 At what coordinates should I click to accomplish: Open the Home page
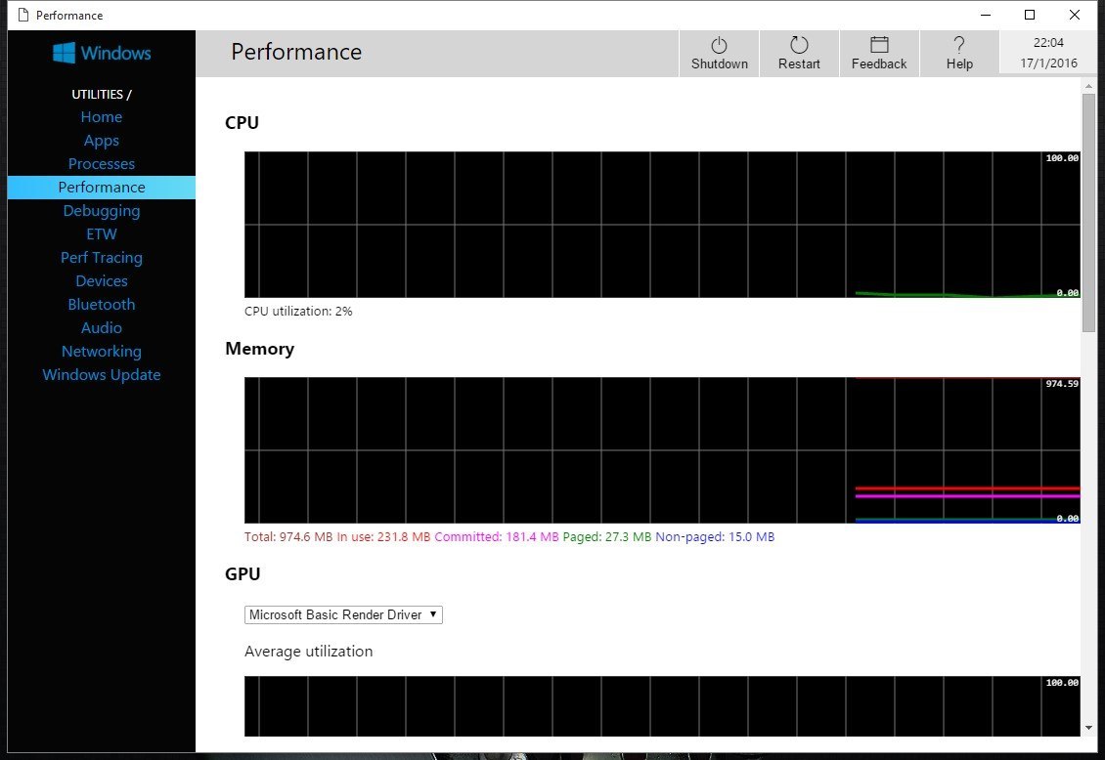pyautogui.click(x=101, y=116)
